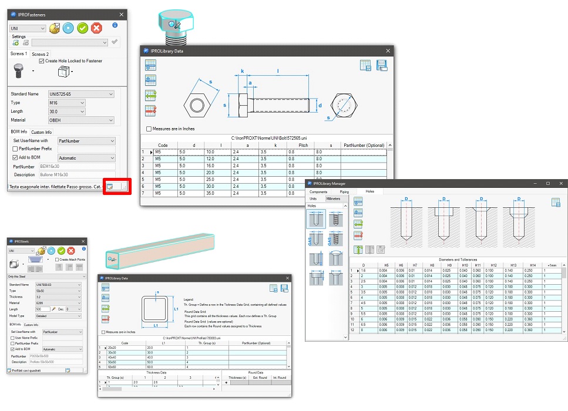Click the Length 500 input field in IPROSteels

click(43, 309)
